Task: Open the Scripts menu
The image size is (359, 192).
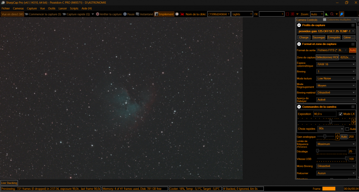Action: (x=74, y=8)
